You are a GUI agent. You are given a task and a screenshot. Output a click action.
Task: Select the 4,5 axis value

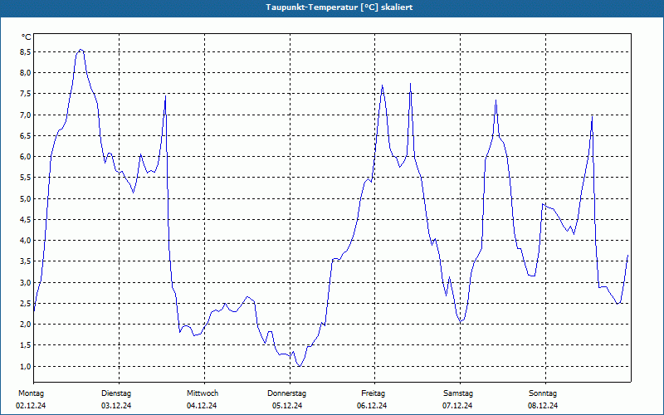pos(27,220)
